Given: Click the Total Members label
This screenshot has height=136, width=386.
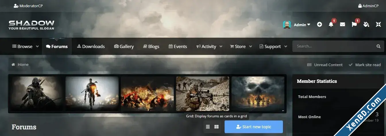Looking at the screenshot, I should pos(312,97).
